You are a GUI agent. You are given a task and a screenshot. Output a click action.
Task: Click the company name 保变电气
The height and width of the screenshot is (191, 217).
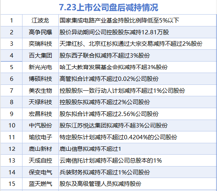[x=40, y=172]
